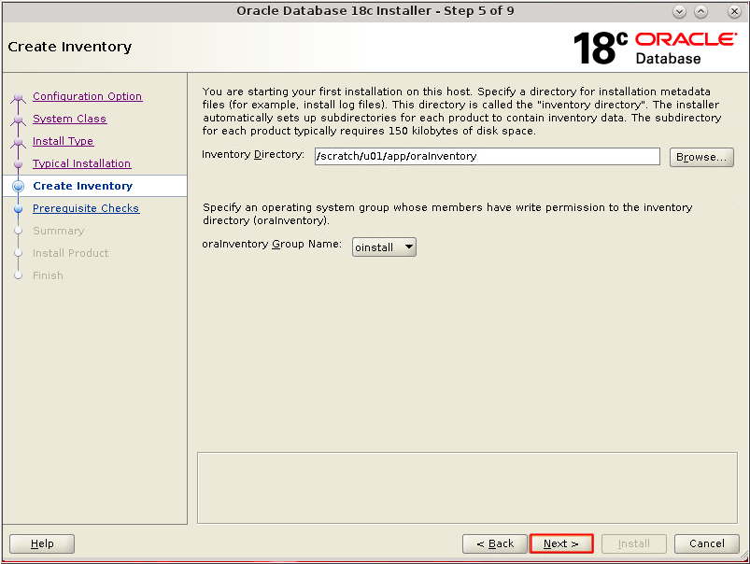Open the Install Type step link

coord(63,141)
